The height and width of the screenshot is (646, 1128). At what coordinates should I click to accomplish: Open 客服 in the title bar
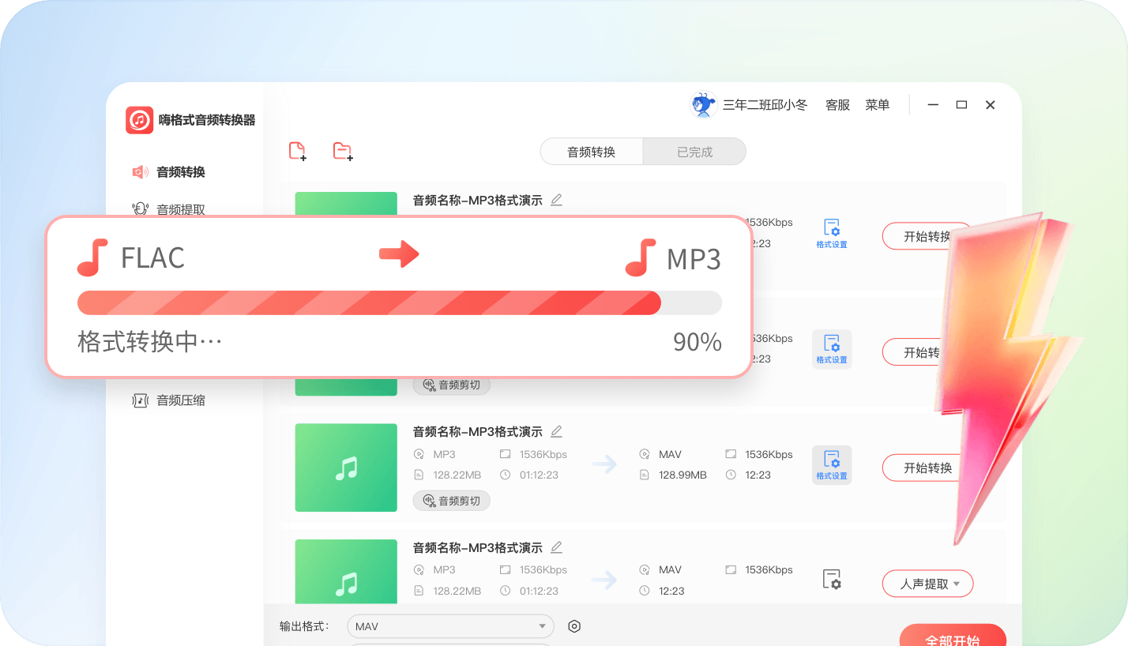pyautogui.click(x=837, y=105)
